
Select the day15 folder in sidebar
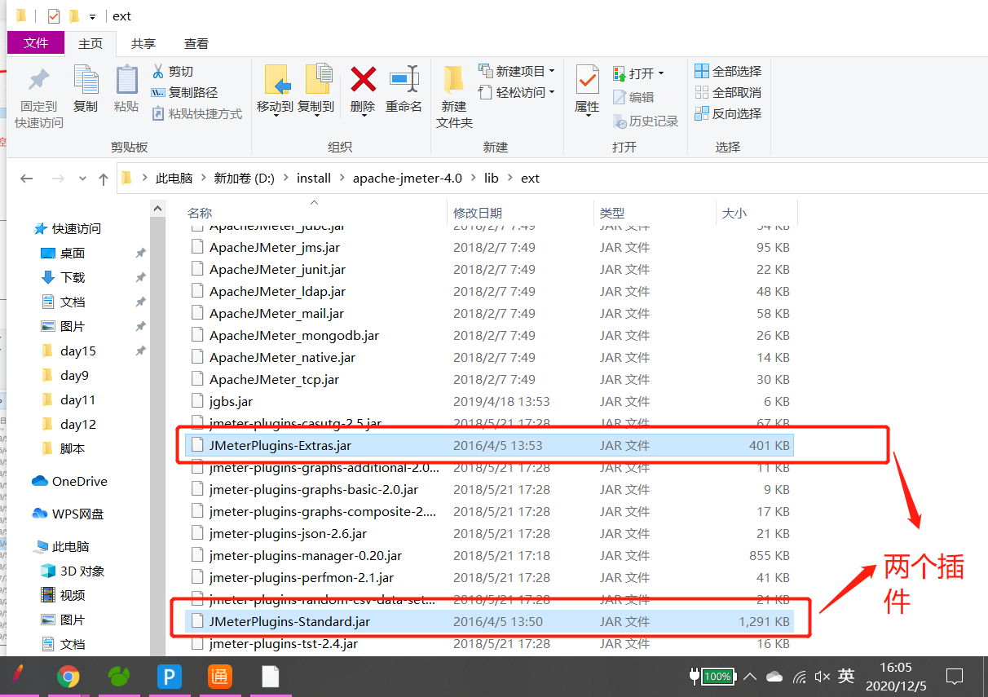(78, 351)
